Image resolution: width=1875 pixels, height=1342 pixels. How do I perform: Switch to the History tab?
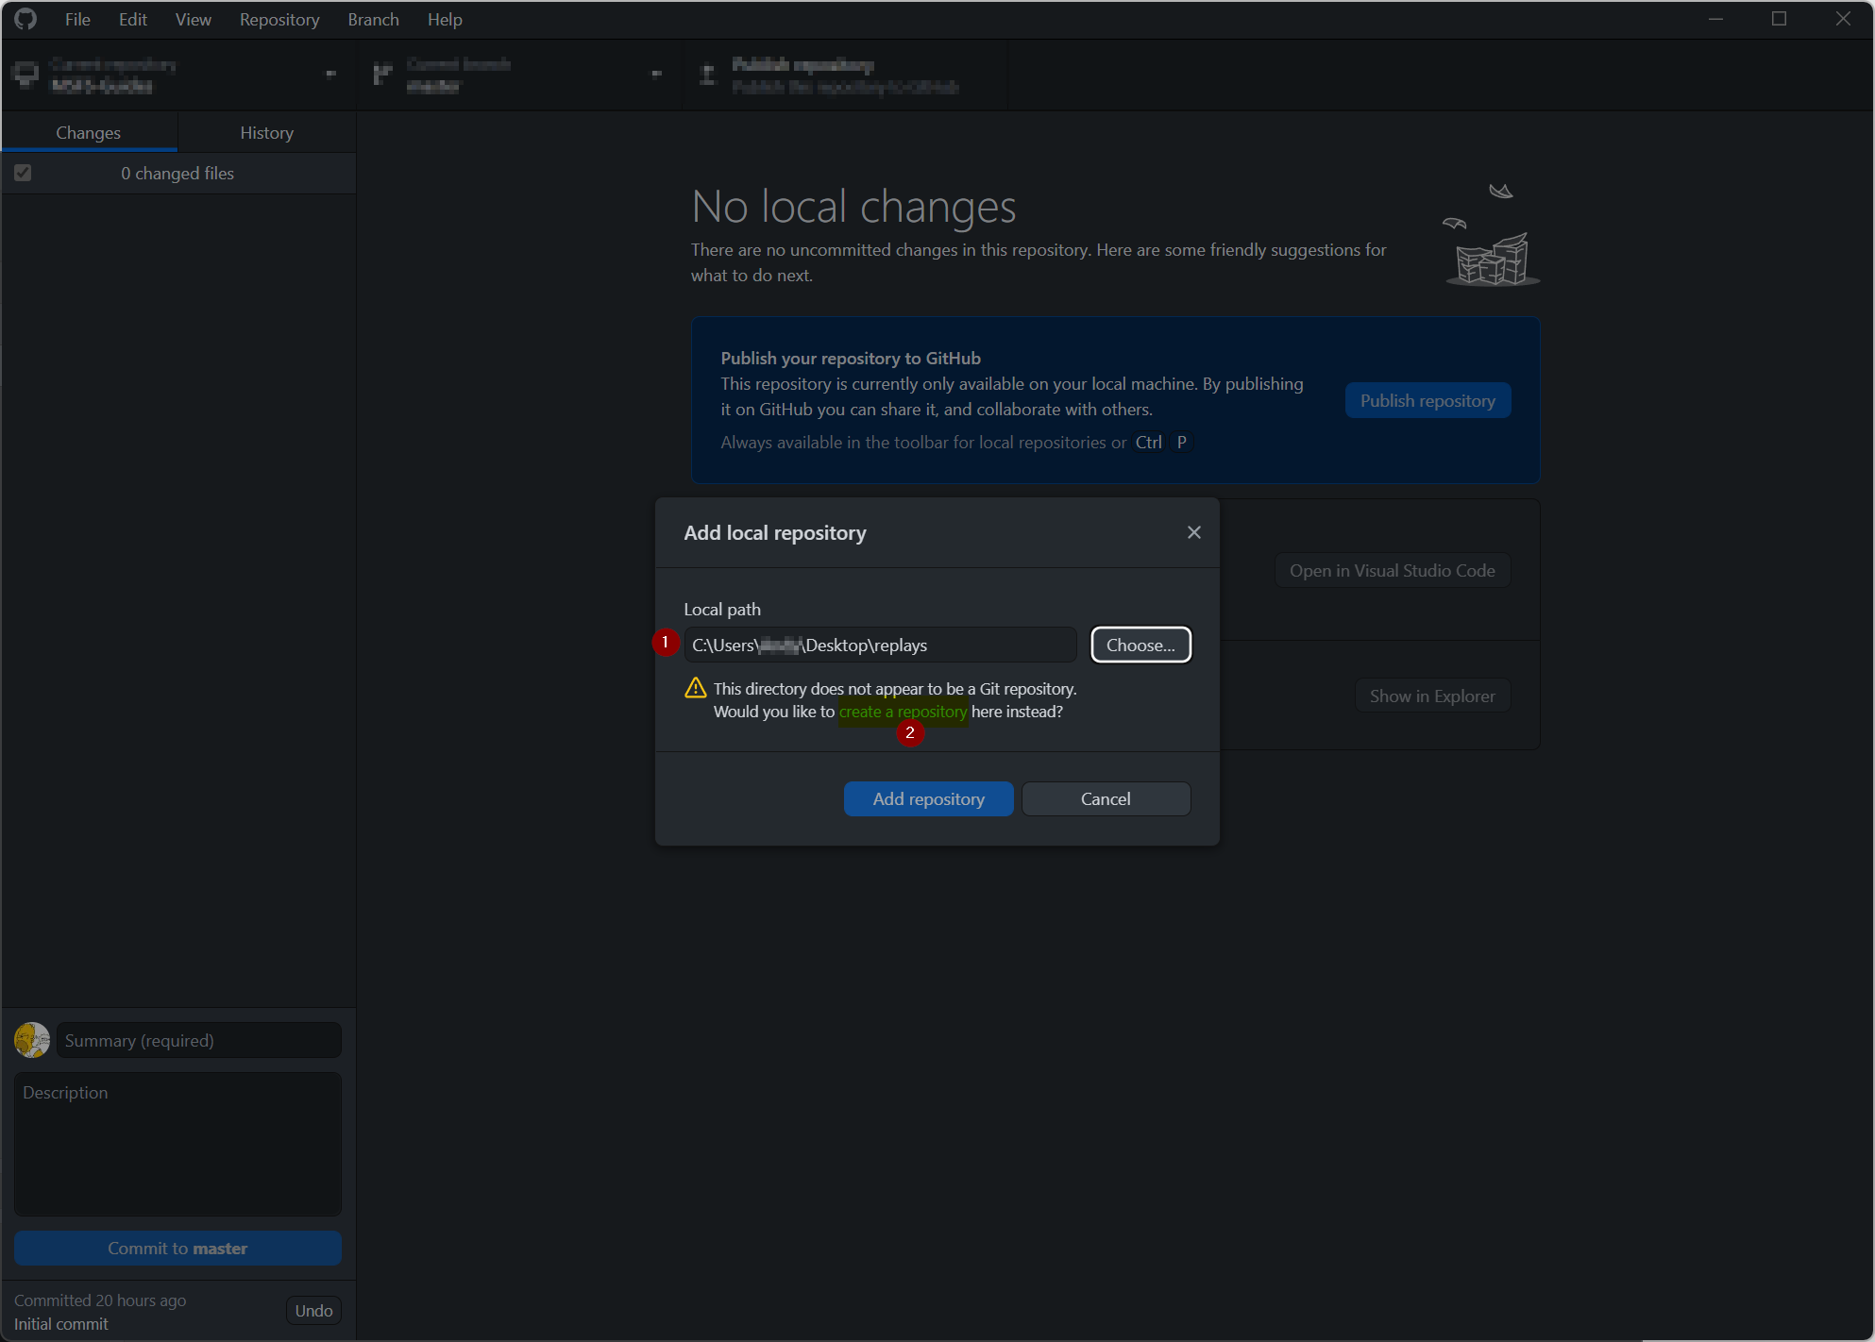point(267,133)
